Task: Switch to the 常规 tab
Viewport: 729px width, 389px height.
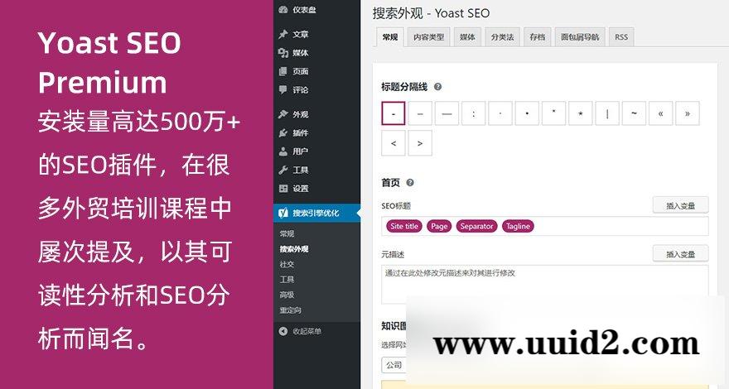Action: click(389, 37)
